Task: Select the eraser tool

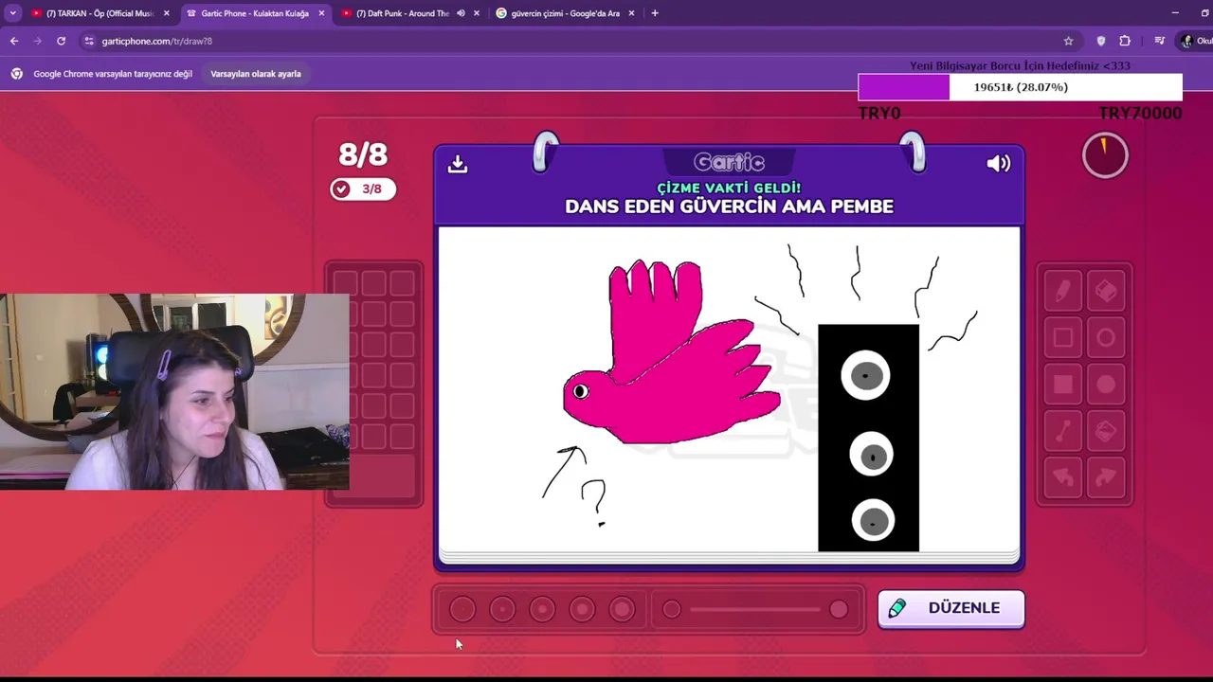Action: click(x=1106, y=291)
